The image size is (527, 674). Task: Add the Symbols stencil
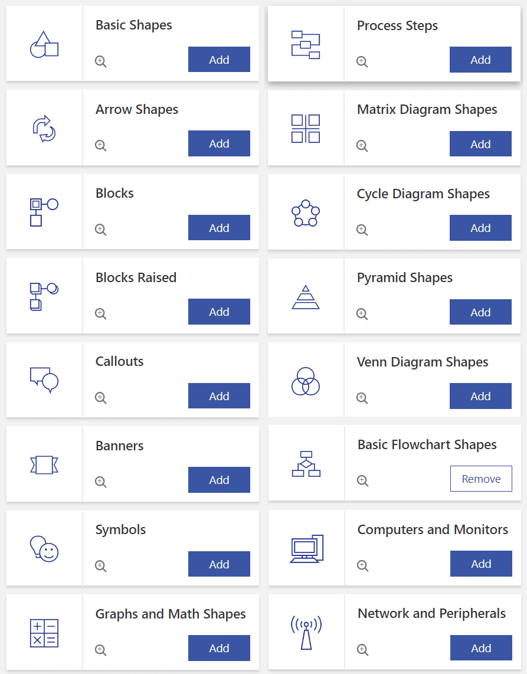[x=219, y=564]
